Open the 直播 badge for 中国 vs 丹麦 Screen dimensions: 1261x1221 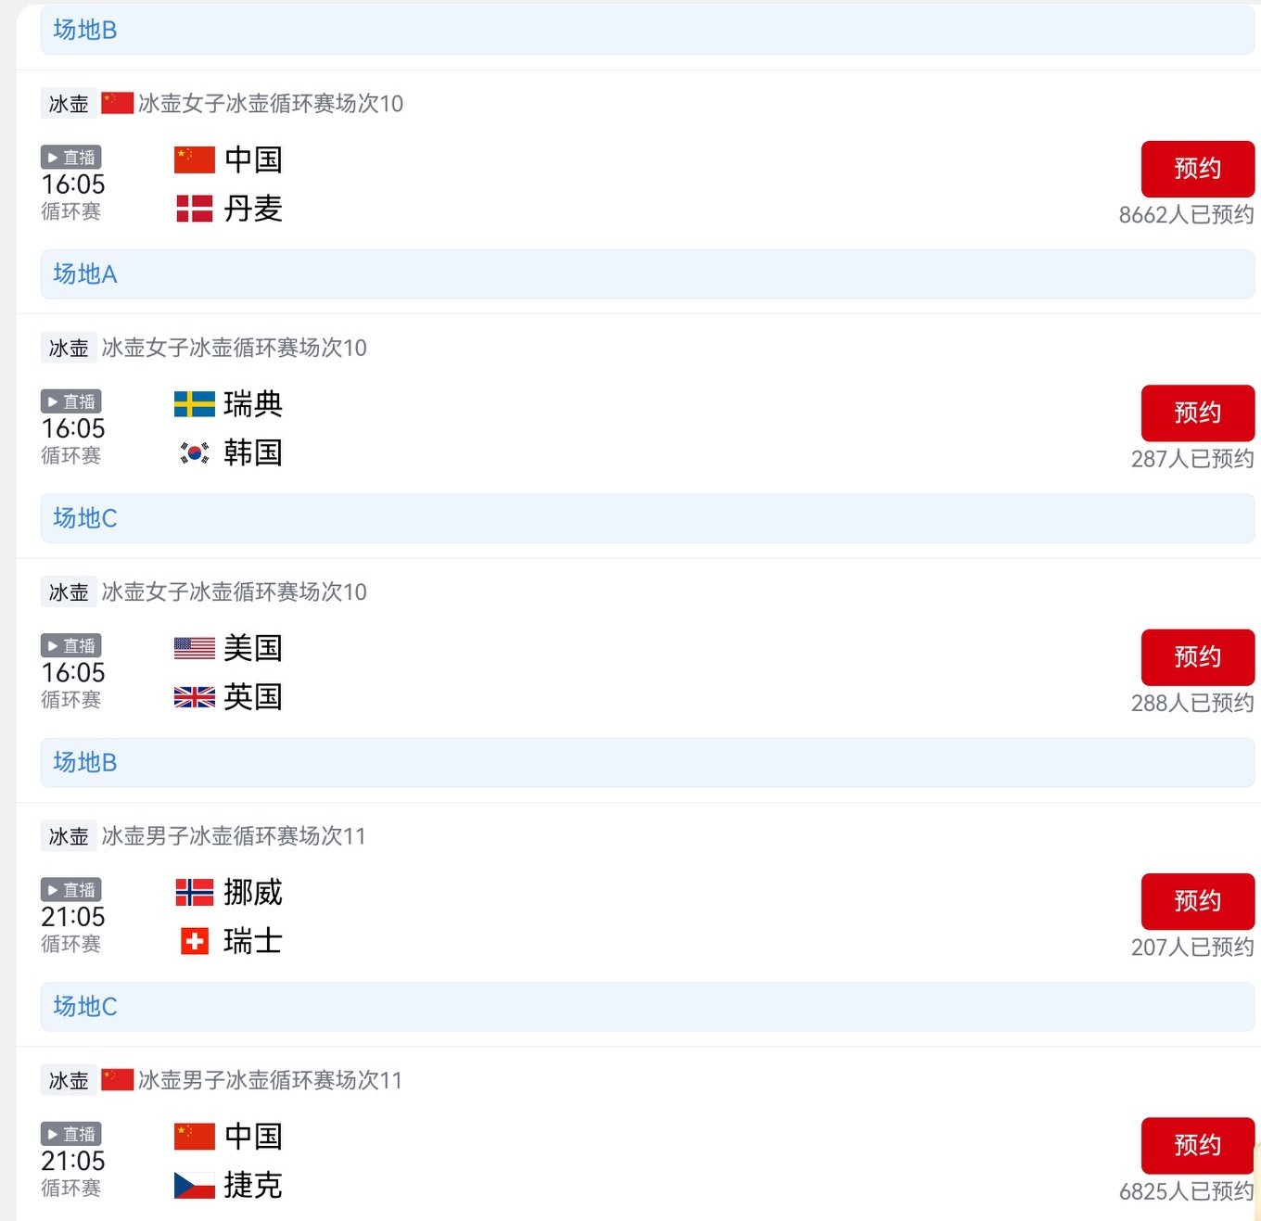click(x=71, y=158)
